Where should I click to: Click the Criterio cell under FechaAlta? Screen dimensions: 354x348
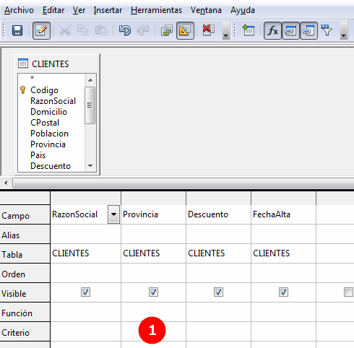283,331
